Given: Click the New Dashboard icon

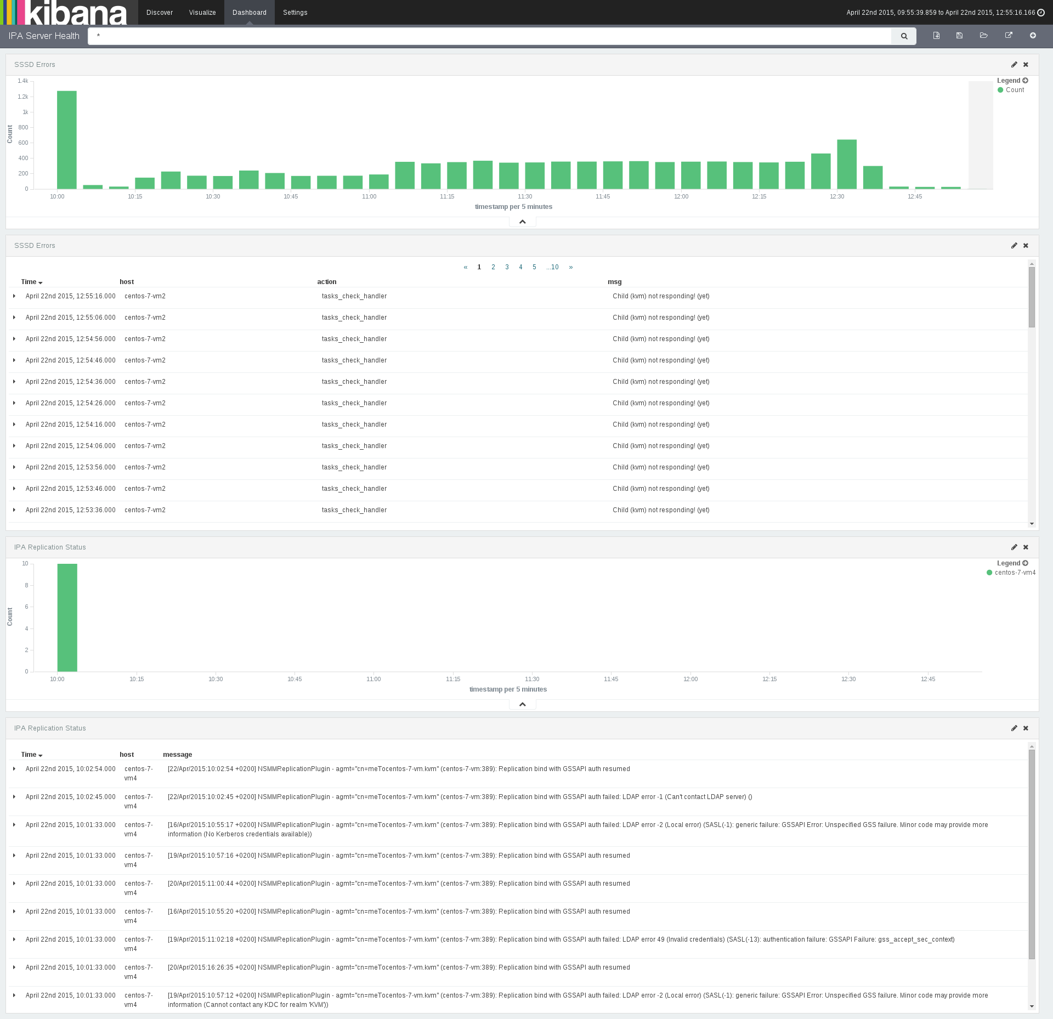Looking at the screenshot, I should [936, 36].
